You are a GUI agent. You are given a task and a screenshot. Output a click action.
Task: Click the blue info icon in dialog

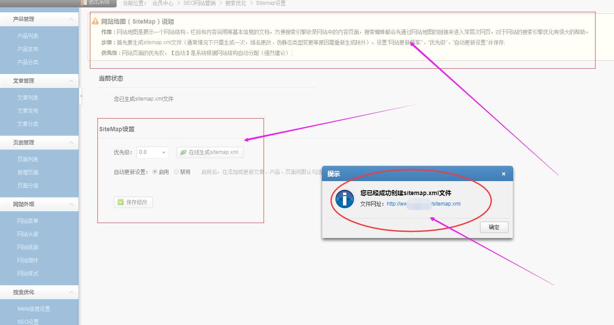pyautogui.click(x=344, y=199)
